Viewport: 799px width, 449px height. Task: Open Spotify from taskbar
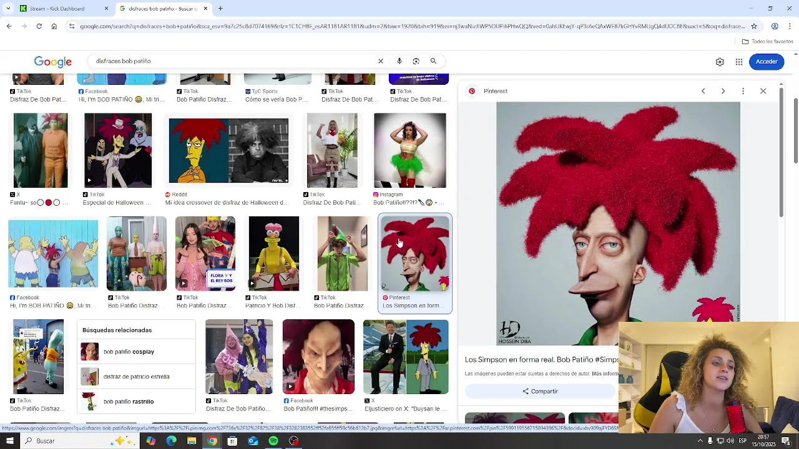click(x=273, y=441)
